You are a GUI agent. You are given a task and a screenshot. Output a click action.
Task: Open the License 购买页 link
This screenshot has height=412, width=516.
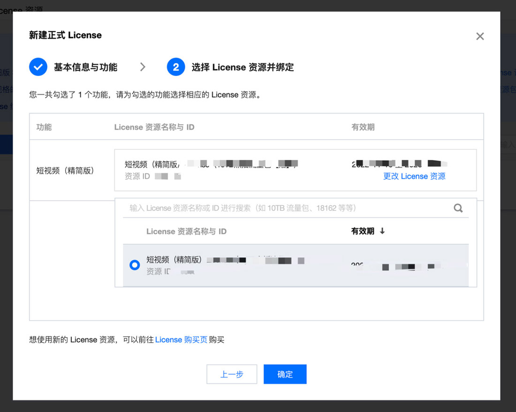pos(181,340)
